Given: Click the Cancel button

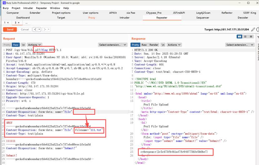Looking at the screenshot, I should click(x=25, y=29).
